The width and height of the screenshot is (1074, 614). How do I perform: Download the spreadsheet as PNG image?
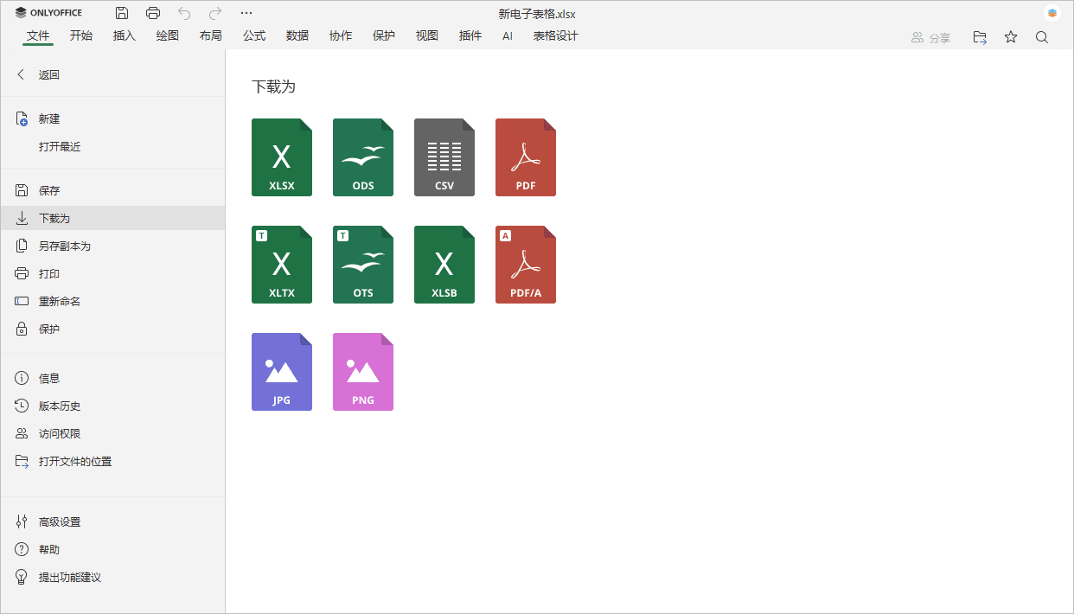(363, 372)
